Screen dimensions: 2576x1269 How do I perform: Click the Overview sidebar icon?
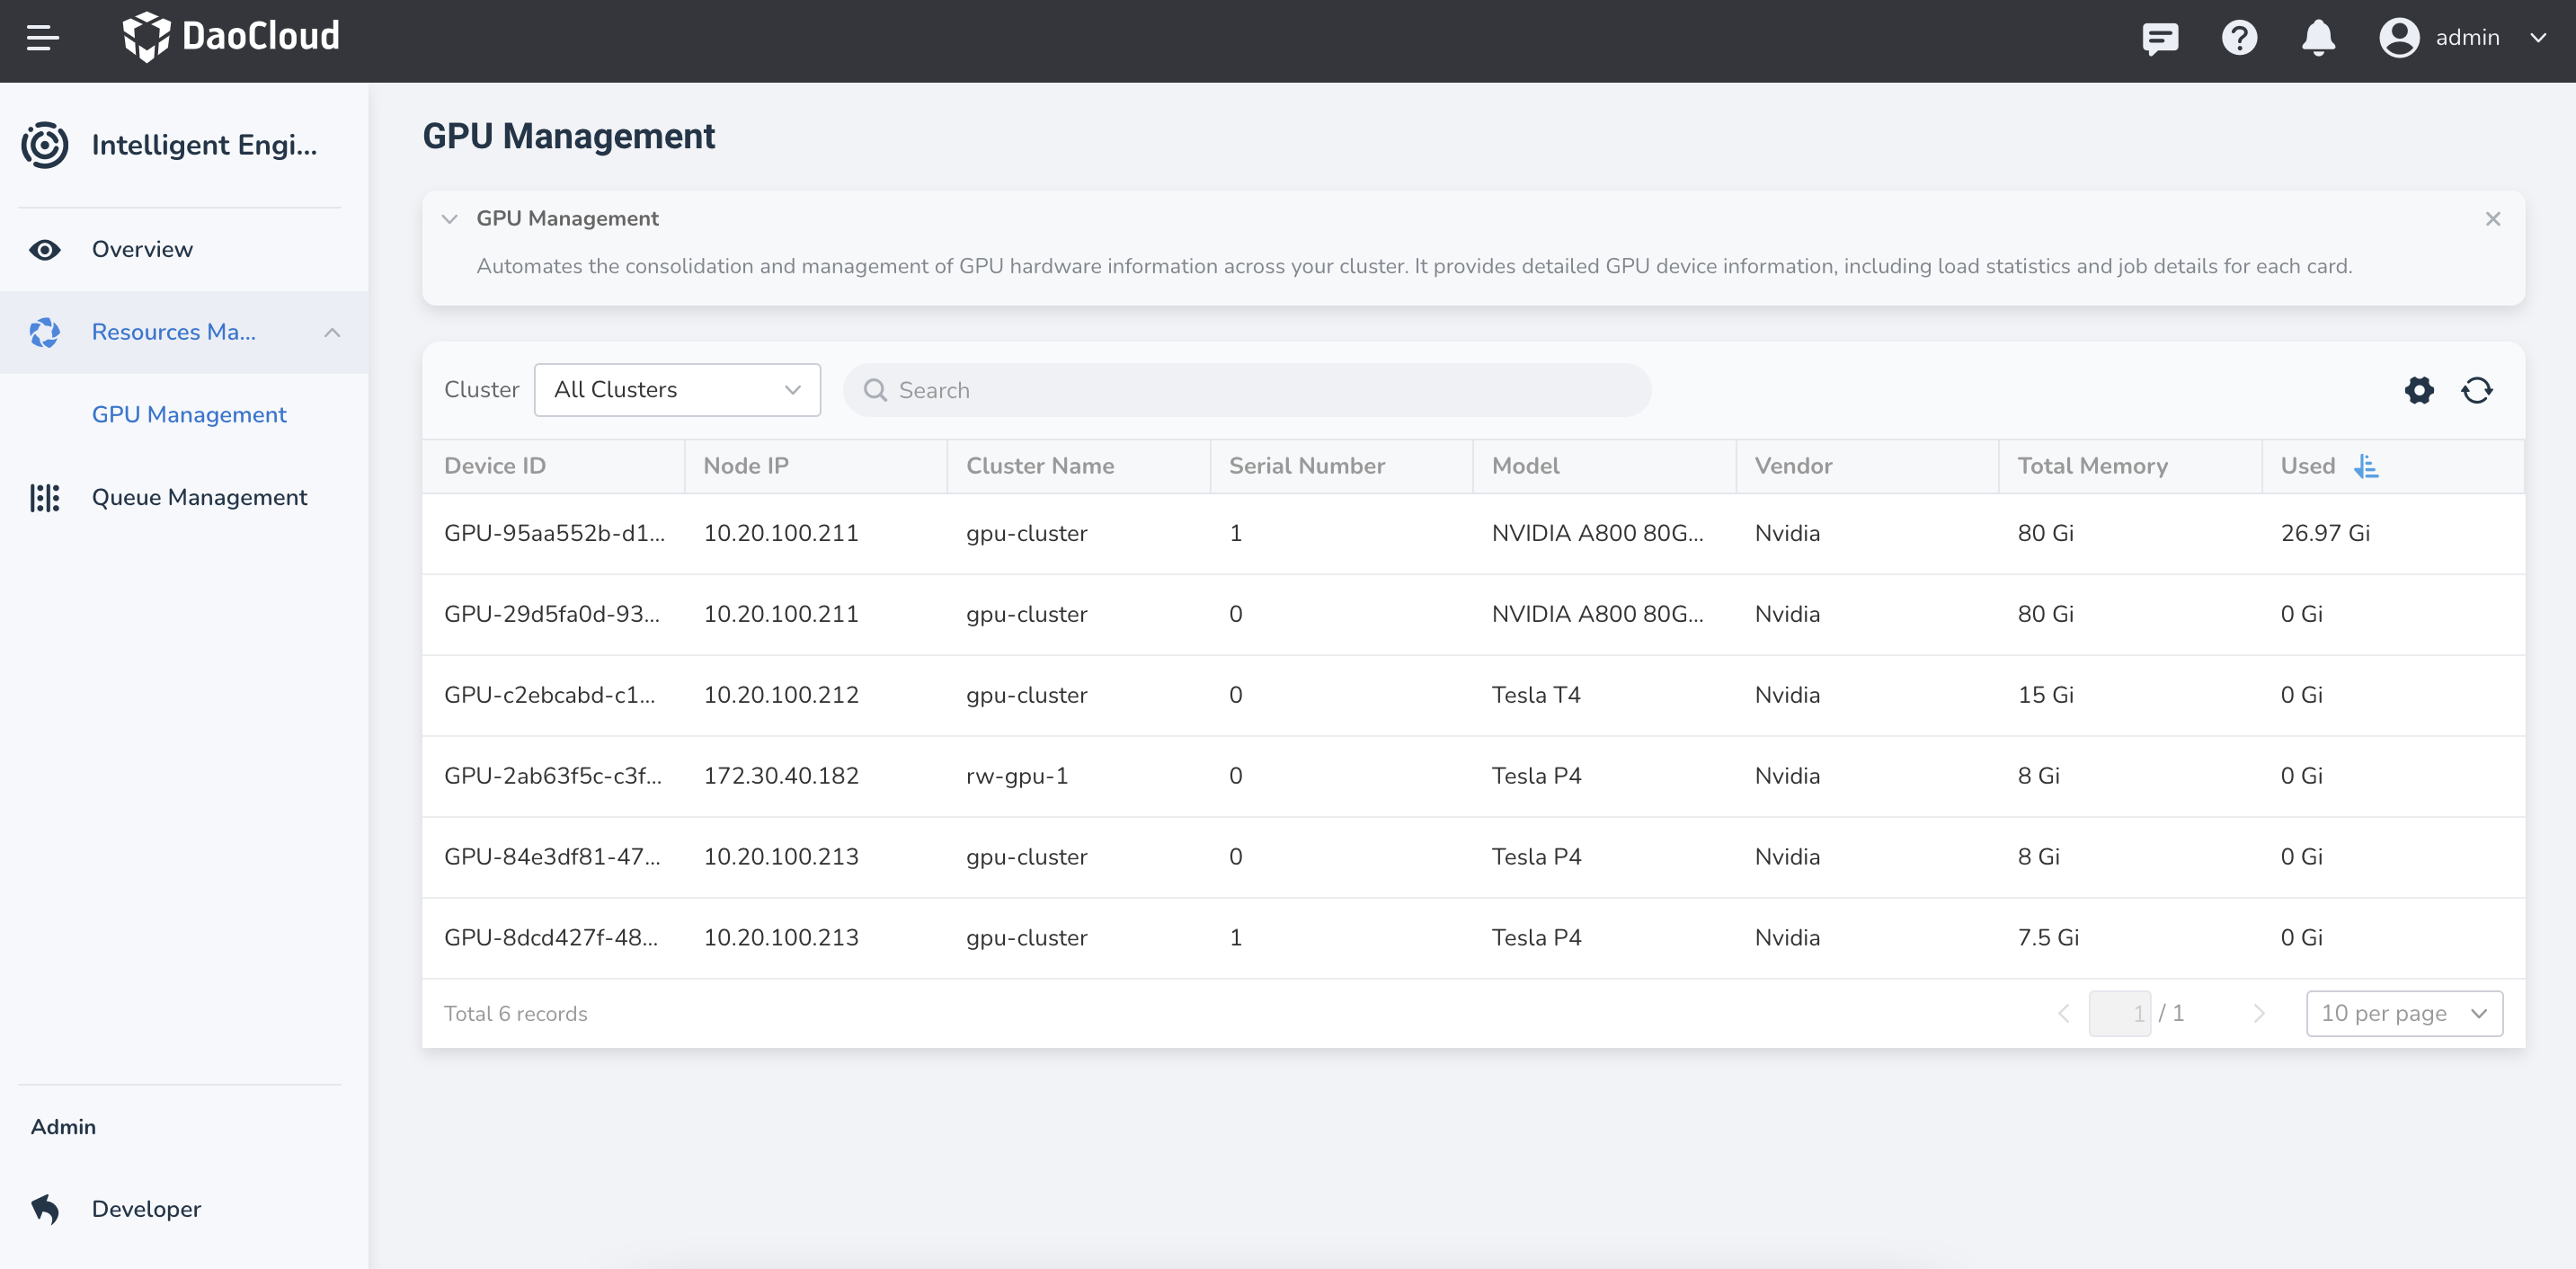44,248
